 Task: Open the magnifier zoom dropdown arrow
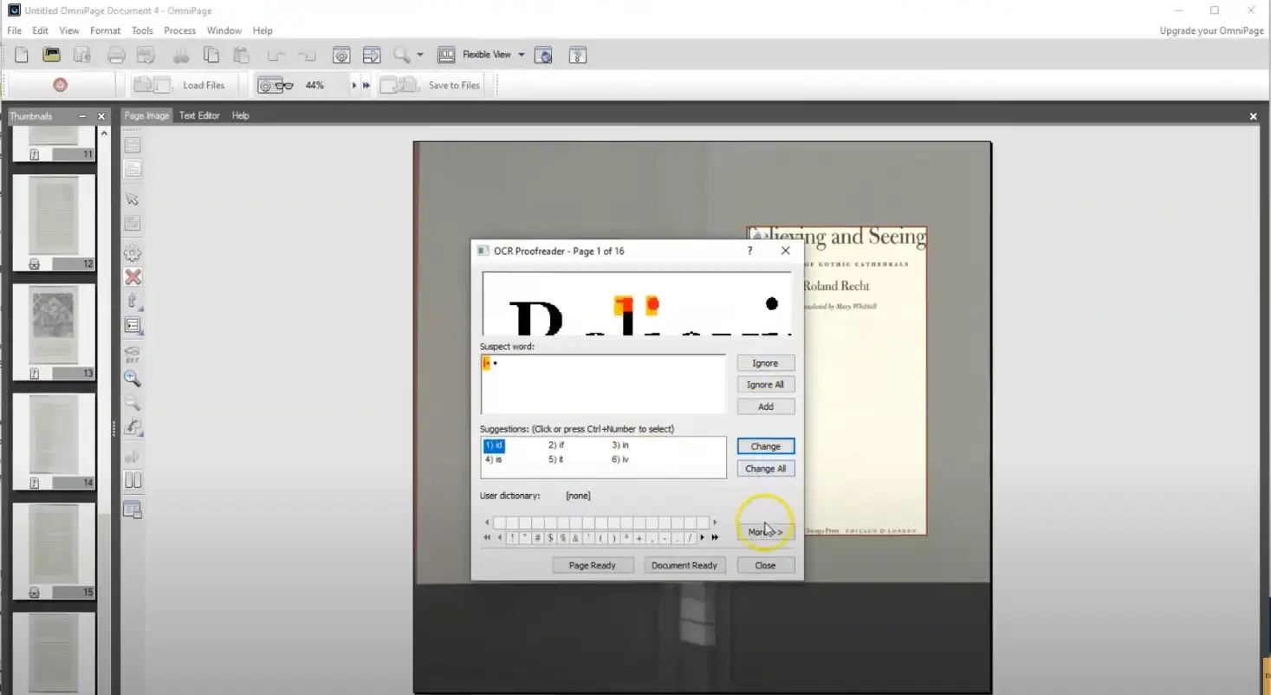tap(420, 55)
